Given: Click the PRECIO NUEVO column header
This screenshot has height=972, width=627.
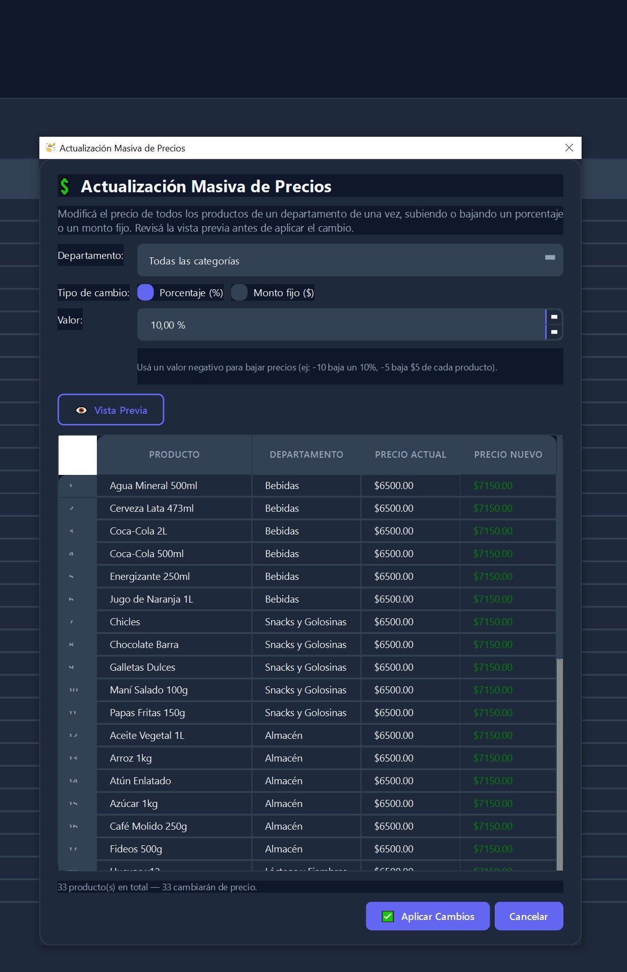Looking at the screenshot, I should pyautogui.click(x=508, y=455).
